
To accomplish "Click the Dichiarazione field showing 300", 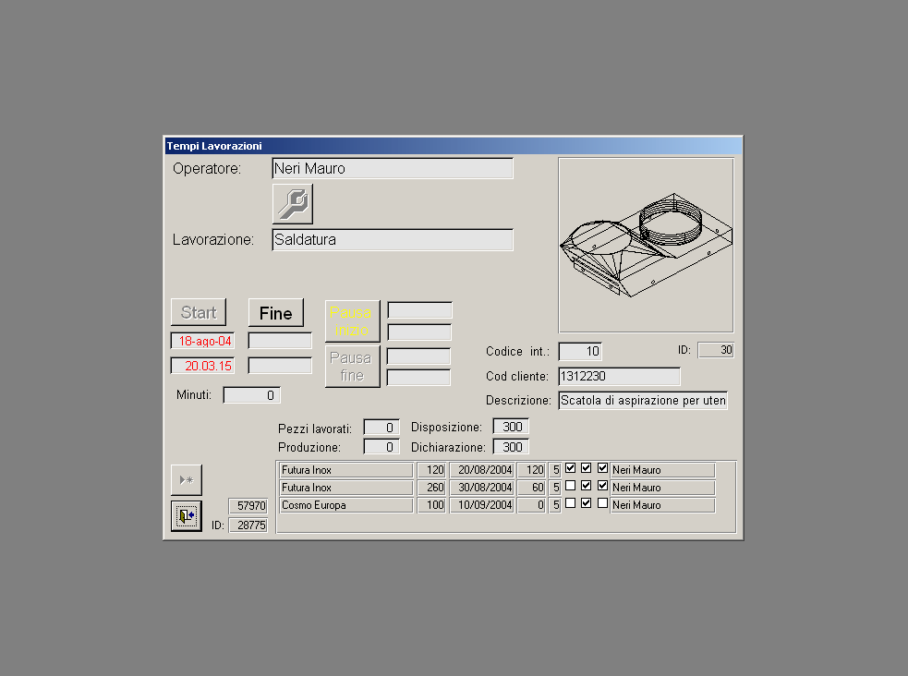I will pyautogui.click(x=511, y=447).
